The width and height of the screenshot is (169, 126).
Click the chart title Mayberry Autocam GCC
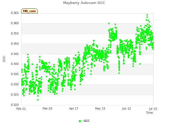(84, 3)
